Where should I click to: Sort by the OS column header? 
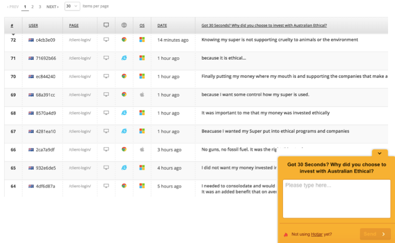142,25
